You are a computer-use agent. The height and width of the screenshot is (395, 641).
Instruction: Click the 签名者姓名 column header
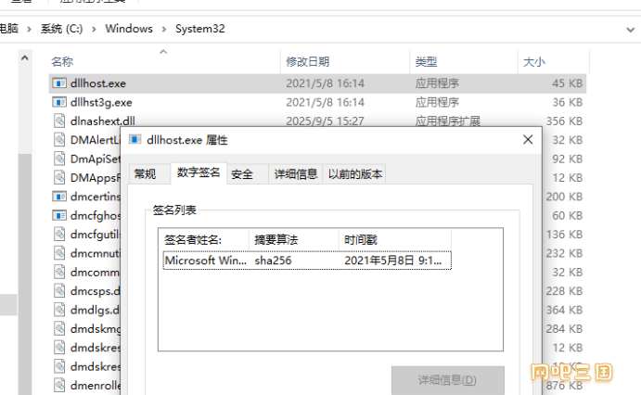point(203,240)
